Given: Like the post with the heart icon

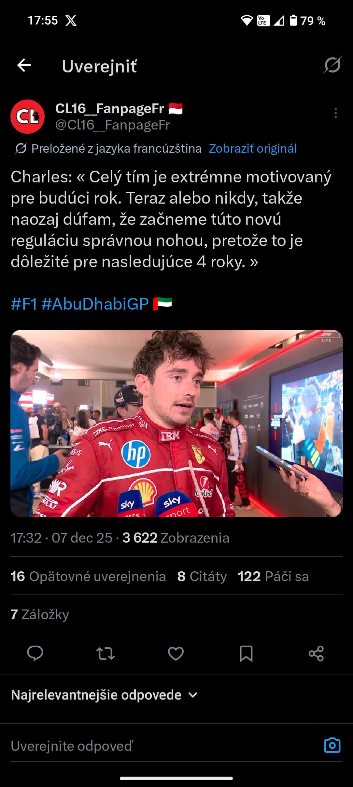Looking at the screenshot, I should click(x=176, y=654).
